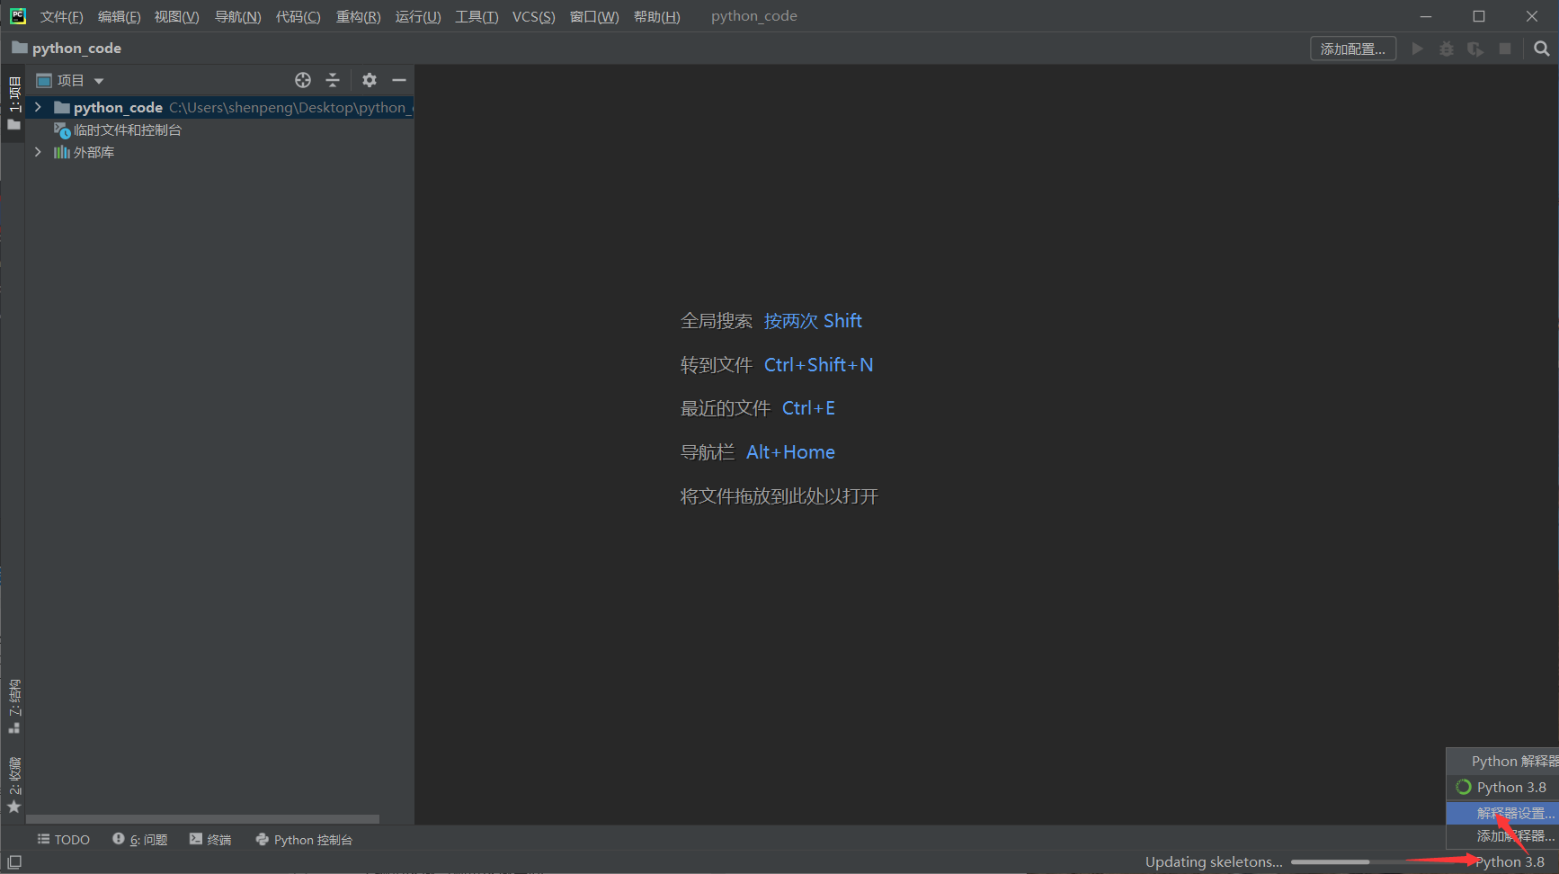Open Search Everywhere magnifier icon
Viewport: 1559px width, 874px height.
tap(1542, 49)
